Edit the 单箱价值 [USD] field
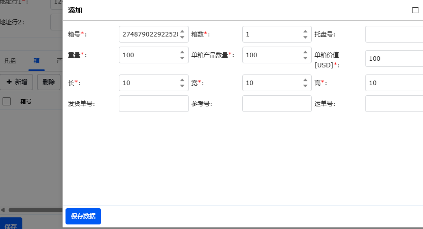The width and height of the screenshot is (423, 229). coord(394,59)
